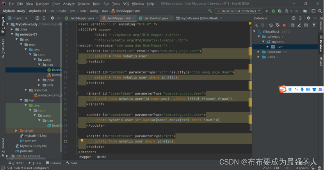Hide the Database panel with the minus icon
This screenshot has height=170, width=324.
[315, 18]
